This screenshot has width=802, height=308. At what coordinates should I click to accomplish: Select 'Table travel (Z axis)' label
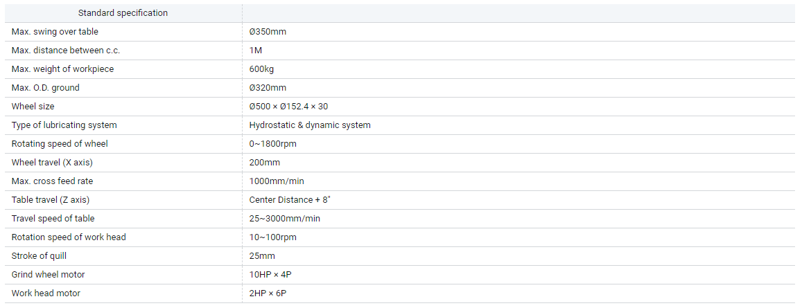coord(51,200)
